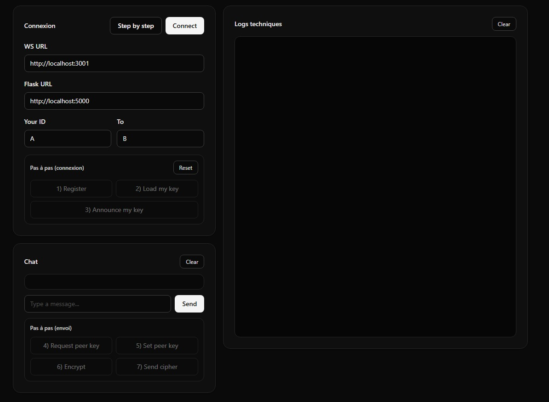Screen dimensions: 549x402
Task: Click inside the technical logs output area
Action: pos(375,187)
